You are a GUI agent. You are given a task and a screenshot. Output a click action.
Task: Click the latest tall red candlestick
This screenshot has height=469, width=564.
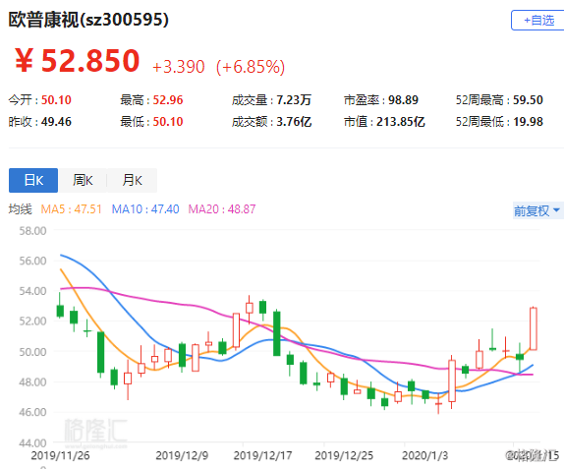point(534,328)
